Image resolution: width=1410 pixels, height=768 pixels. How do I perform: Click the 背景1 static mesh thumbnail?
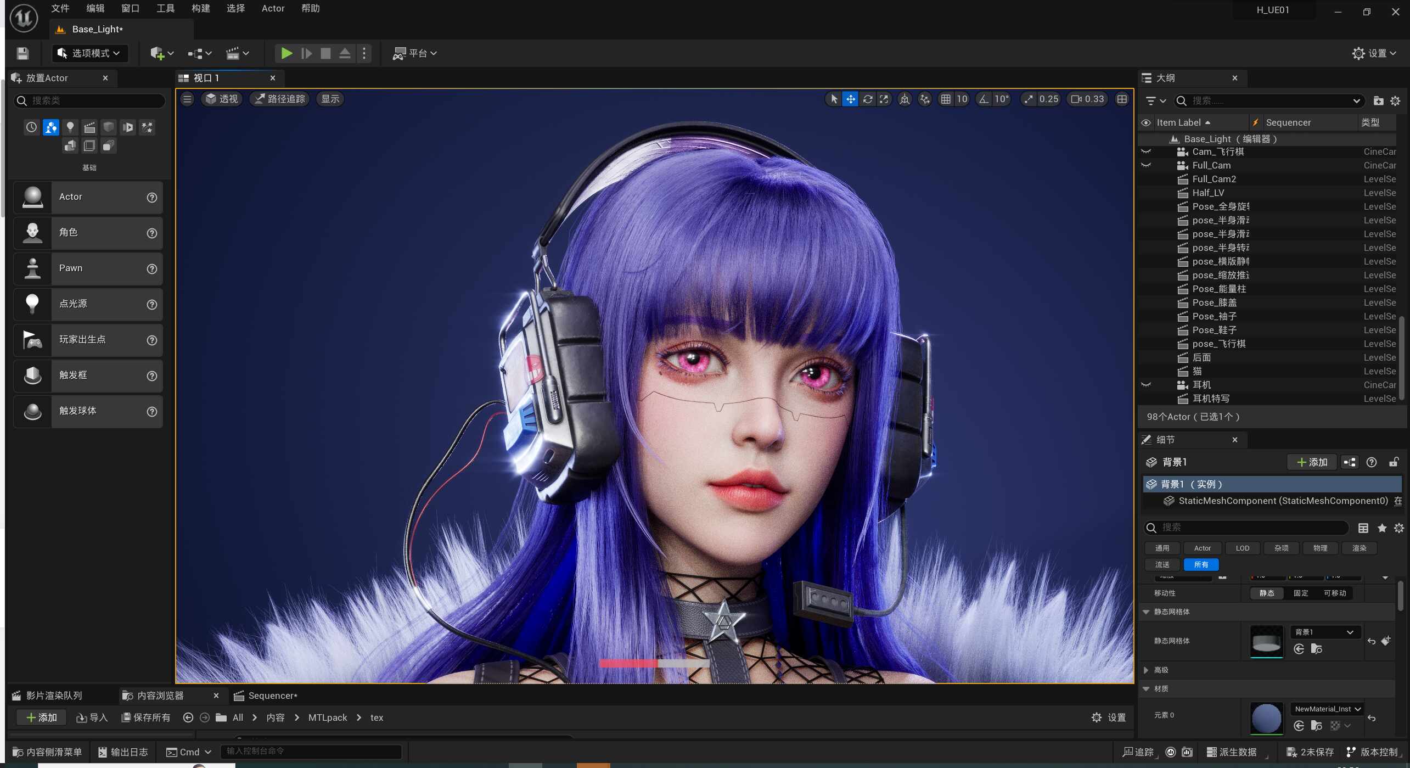click(1266, 641)
